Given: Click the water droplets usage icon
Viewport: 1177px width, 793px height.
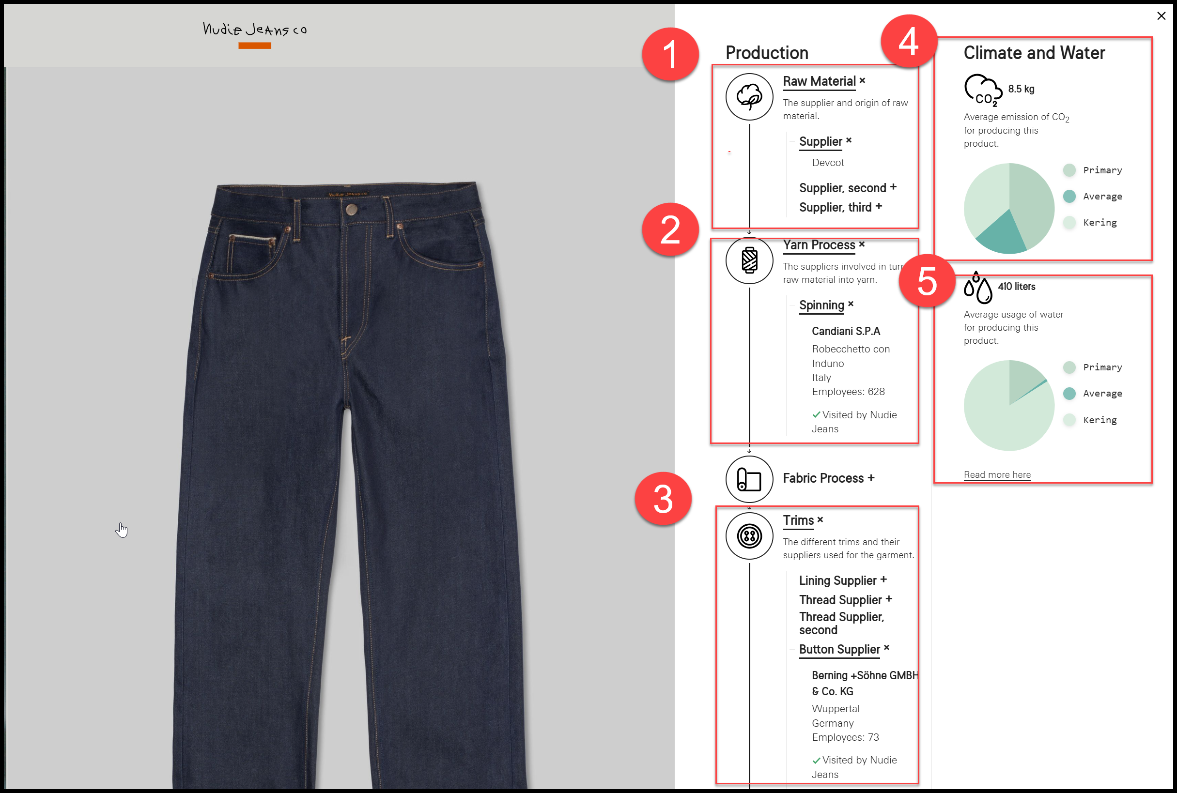Looking at the screenshot, I should [x=977, y=288].
